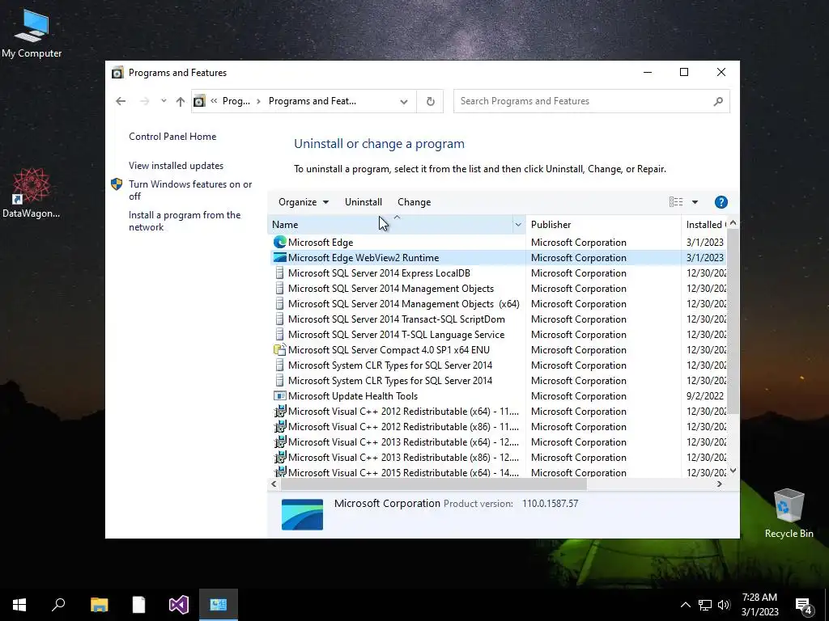
Task: Select Microsoft Edge row
Action: [499, 242]
